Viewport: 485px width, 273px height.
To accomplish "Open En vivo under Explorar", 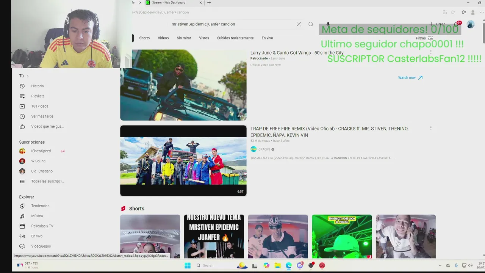I will coord(37,236).
